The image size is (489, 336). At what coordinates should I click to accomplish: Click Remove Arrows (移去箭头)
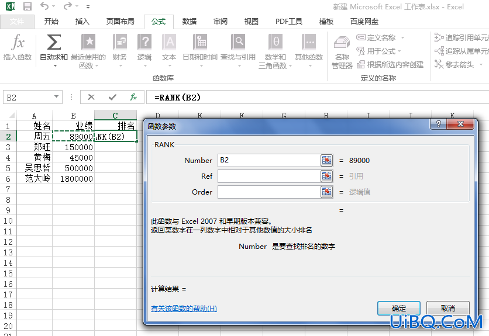[x=454, y=64]
